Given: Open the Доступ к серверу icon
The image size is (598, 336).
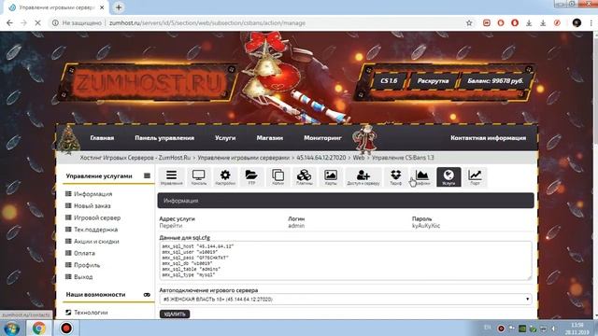Looking at the screenshot, I should [x=363, y=177].
